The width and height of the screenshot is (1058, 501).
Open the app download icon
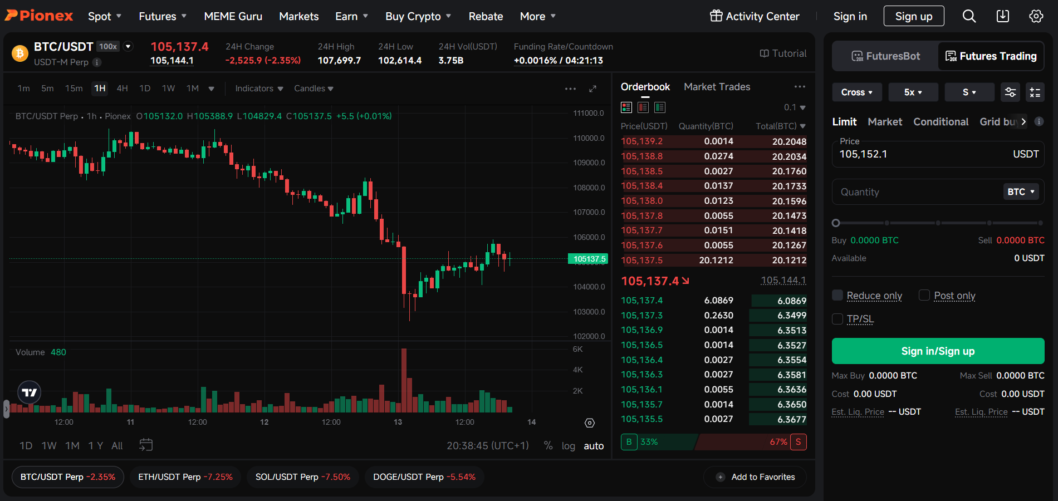(x=1002, y=16)
